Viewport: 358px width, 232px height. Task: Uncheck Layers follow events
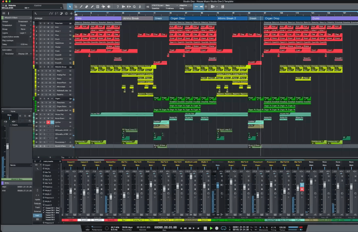pyautogui.click(x=31, y=36)
